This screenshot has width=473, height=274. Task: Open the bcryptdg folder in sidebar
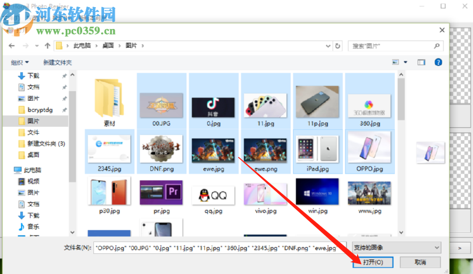tap(40, 110)
